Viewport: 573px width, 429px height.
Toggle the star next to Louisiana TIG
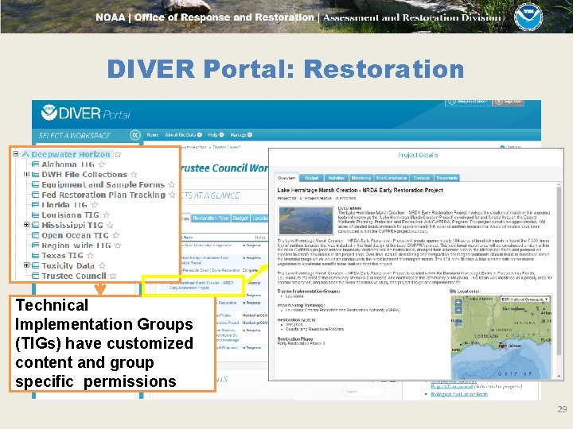coord(107,214)
